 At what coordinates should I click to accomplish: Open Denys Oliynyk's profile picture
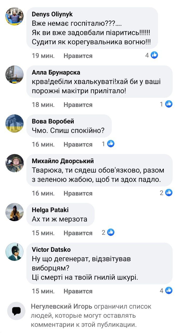(15, 16)
